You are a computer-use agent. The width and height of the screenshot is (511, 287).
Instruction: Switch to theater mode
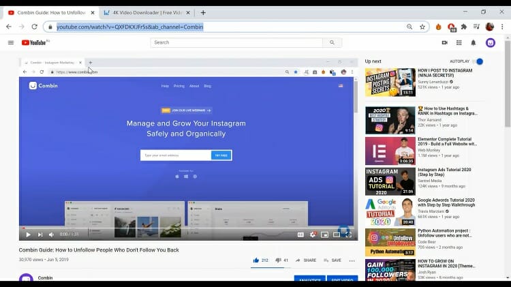[x=337, y=235]
